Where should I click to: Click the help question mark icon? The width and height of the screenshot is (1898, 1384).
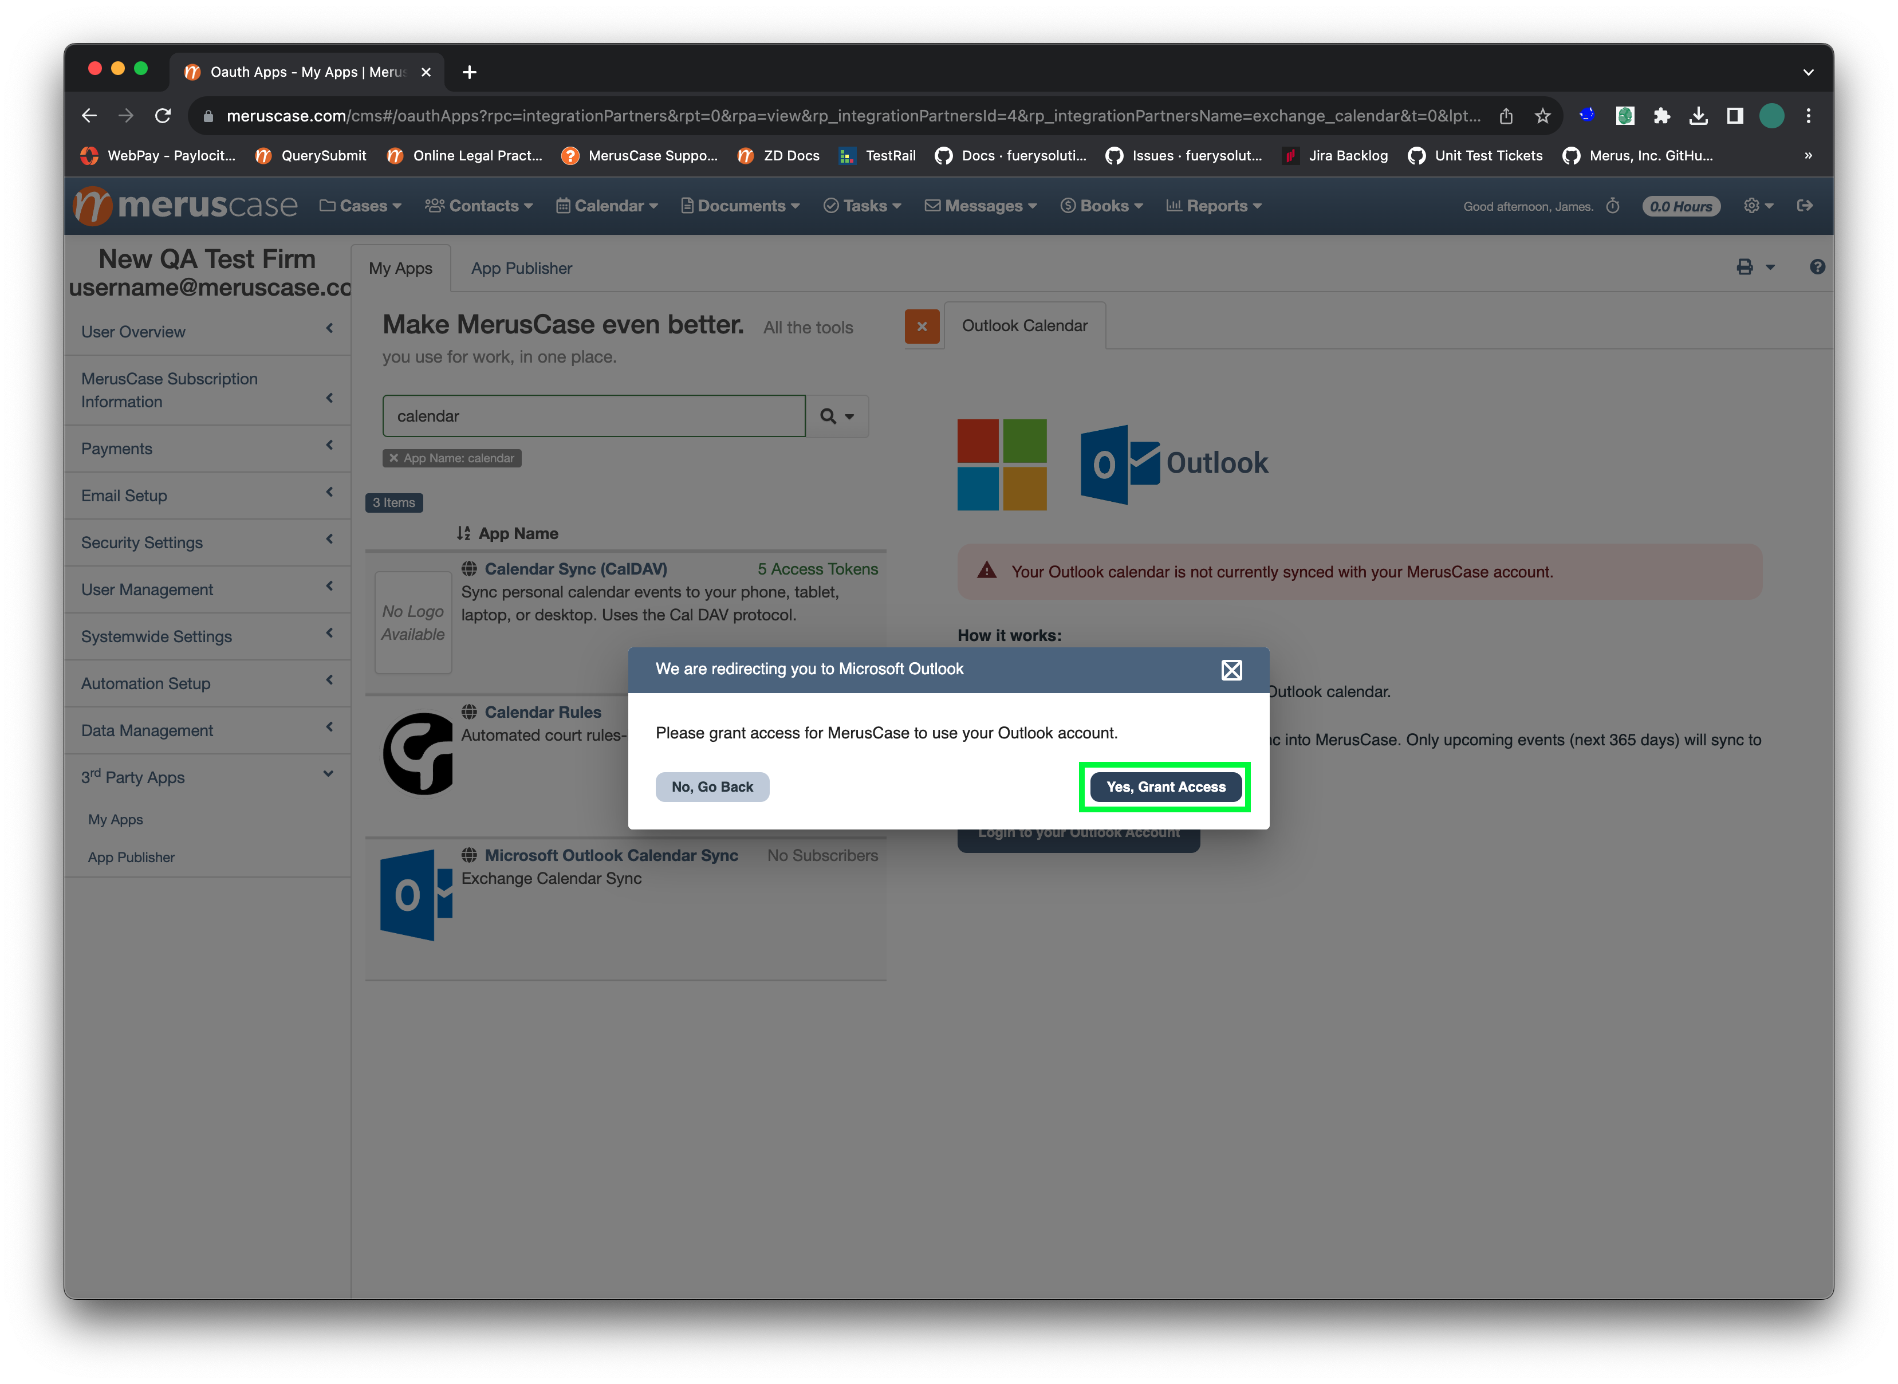1817,268
